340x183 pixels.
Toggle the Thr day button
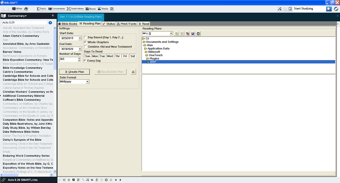point(118,56)
